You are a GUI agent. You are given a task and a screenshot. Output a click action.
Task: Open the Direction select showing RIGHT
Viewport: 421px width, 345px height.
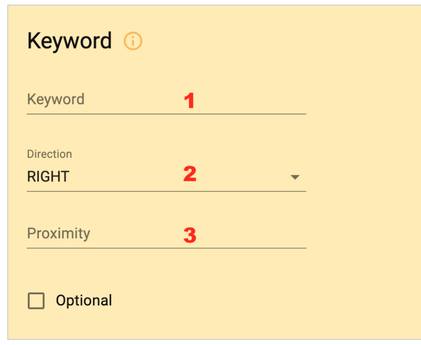(167, 177)
